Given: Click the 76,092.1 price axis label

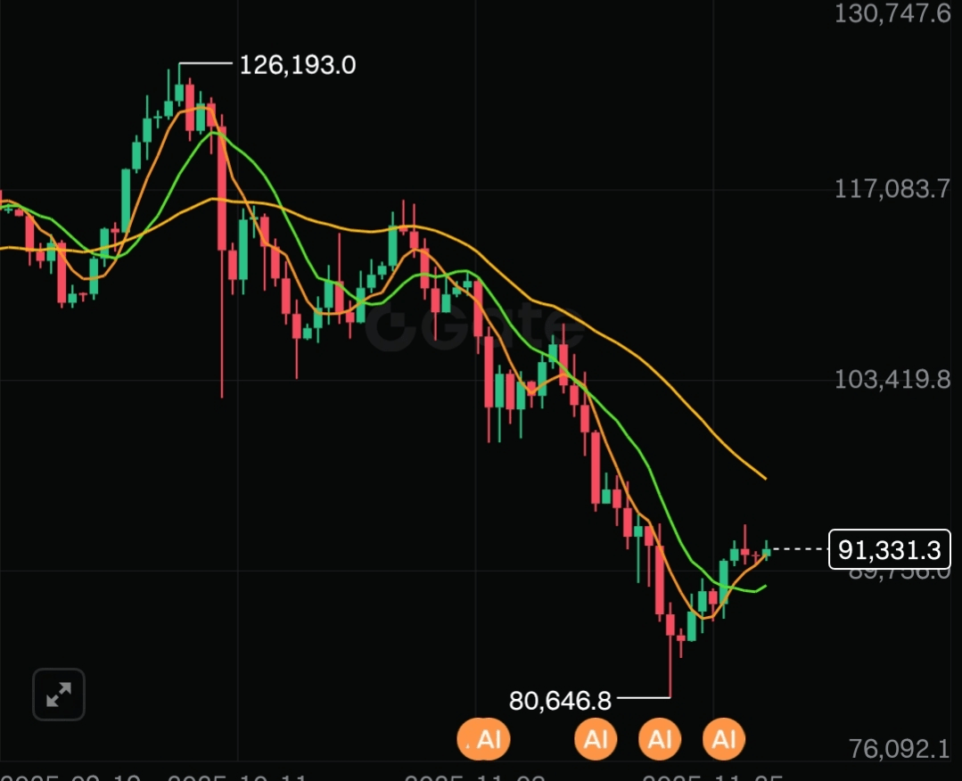Looking at the screenshot, I should [899, 749].
